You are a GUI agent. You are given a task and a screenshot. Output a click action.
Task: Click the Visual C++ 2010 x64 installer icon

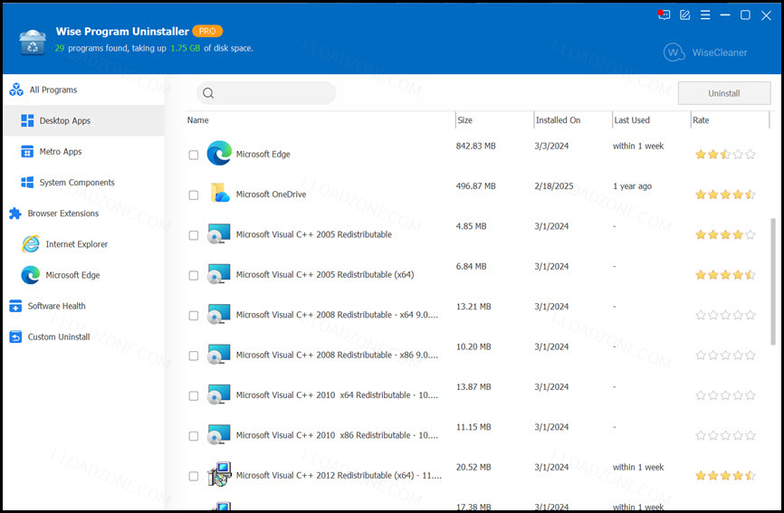218,394
